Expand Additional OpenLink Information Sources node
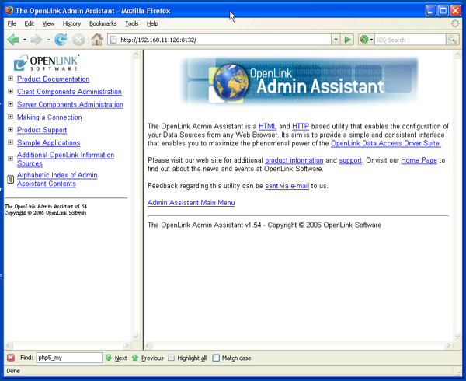Image resolution: width=466 pixels, height=381 pixels. [10, 159]
